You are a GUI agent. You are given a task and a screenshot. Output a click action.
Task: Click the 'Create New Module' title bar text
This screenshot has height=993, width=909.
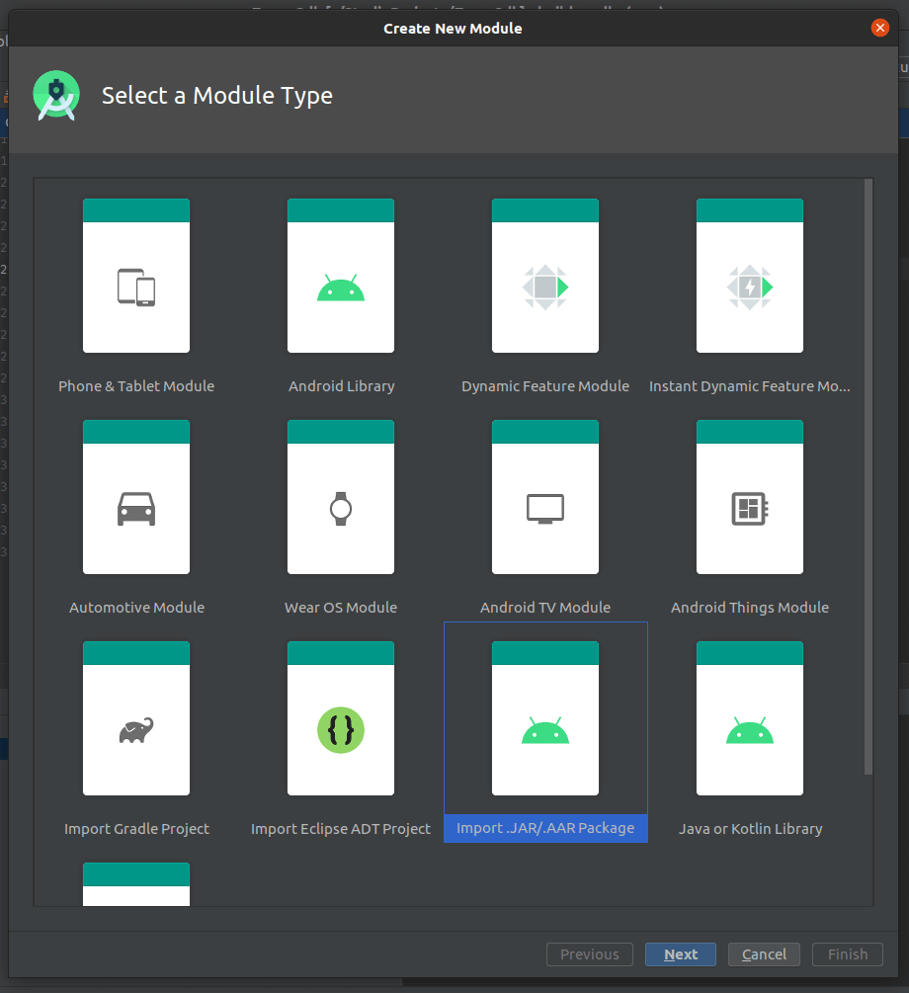(453, 29)
